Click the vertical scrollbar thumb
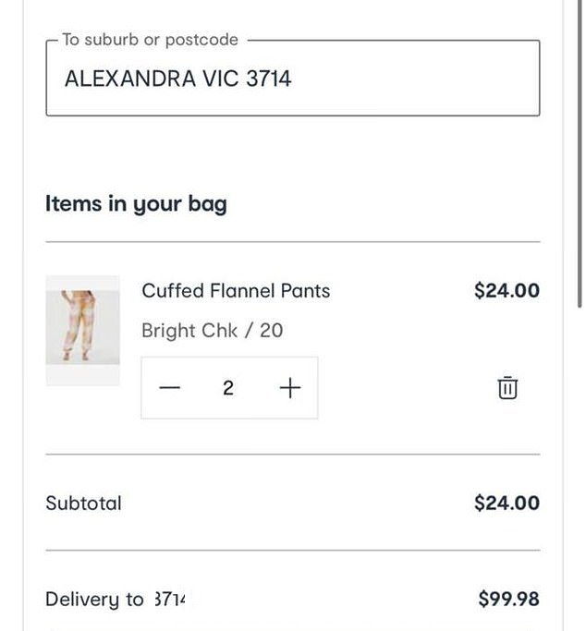The height and width of the screenshot is (631, 586). click(580, 153)
